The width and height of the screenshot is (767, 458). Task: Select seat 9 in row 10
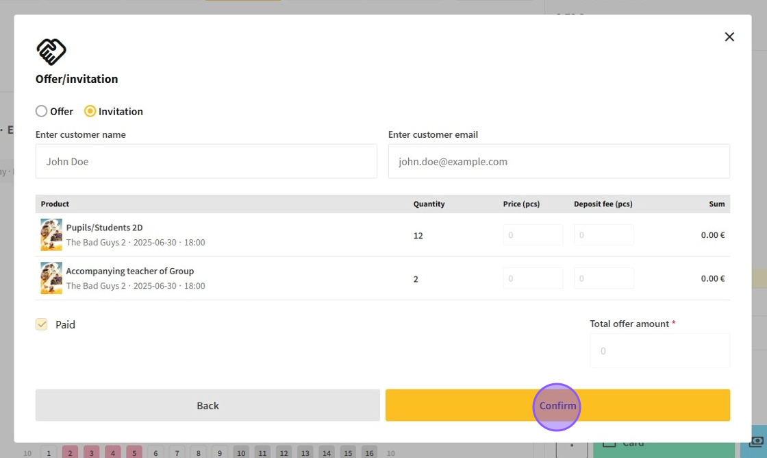(219, 453)
